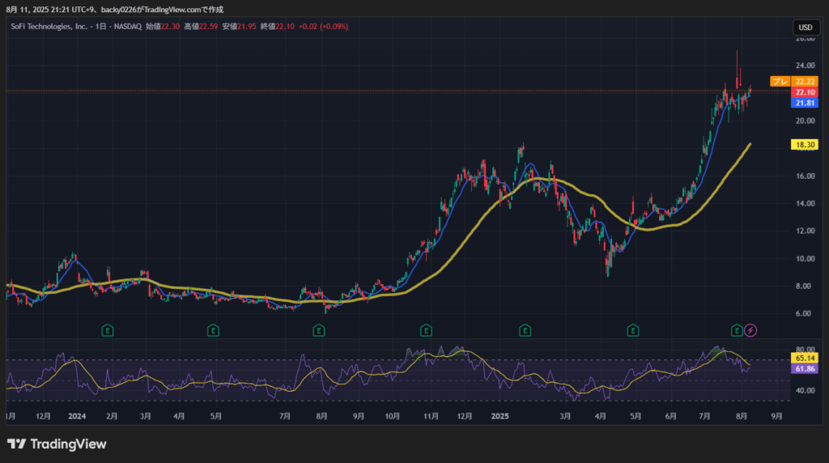Click the yellow 65.14 RSI average label
Screen dimensions: 829x463
[x=805, y=359]
